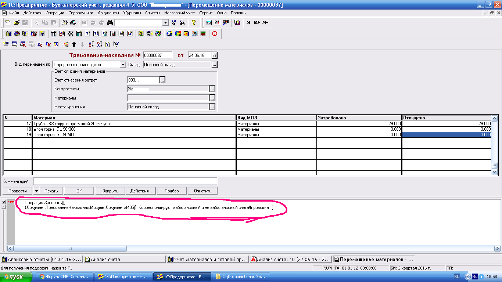Click the binoculars Find icon

pyautogui.click(x=110, y=22)
